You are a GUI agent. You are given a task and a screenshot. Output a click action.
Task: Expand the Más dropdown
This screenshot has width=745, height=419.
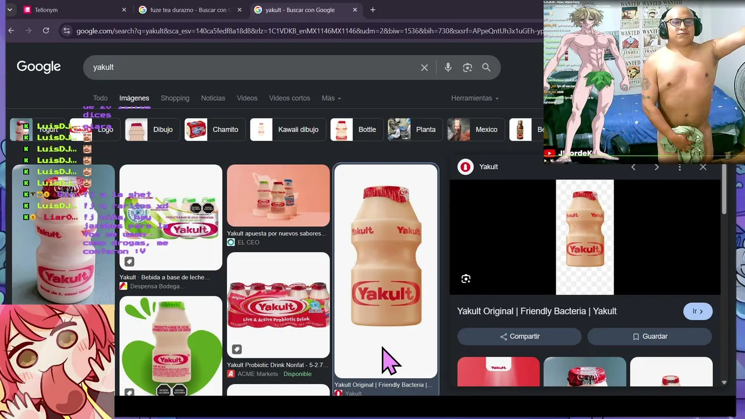[331, 98]
